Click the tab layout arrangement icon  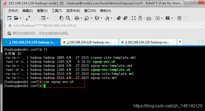click(168, 18)
